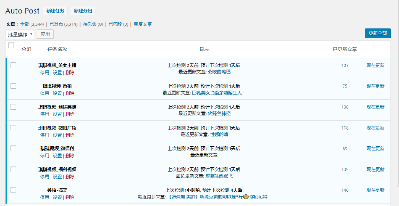The width and height of the screenshot is (399, 206).
Task: Click 删除 under 美拍-搞笑
Action: coord(70,197)
